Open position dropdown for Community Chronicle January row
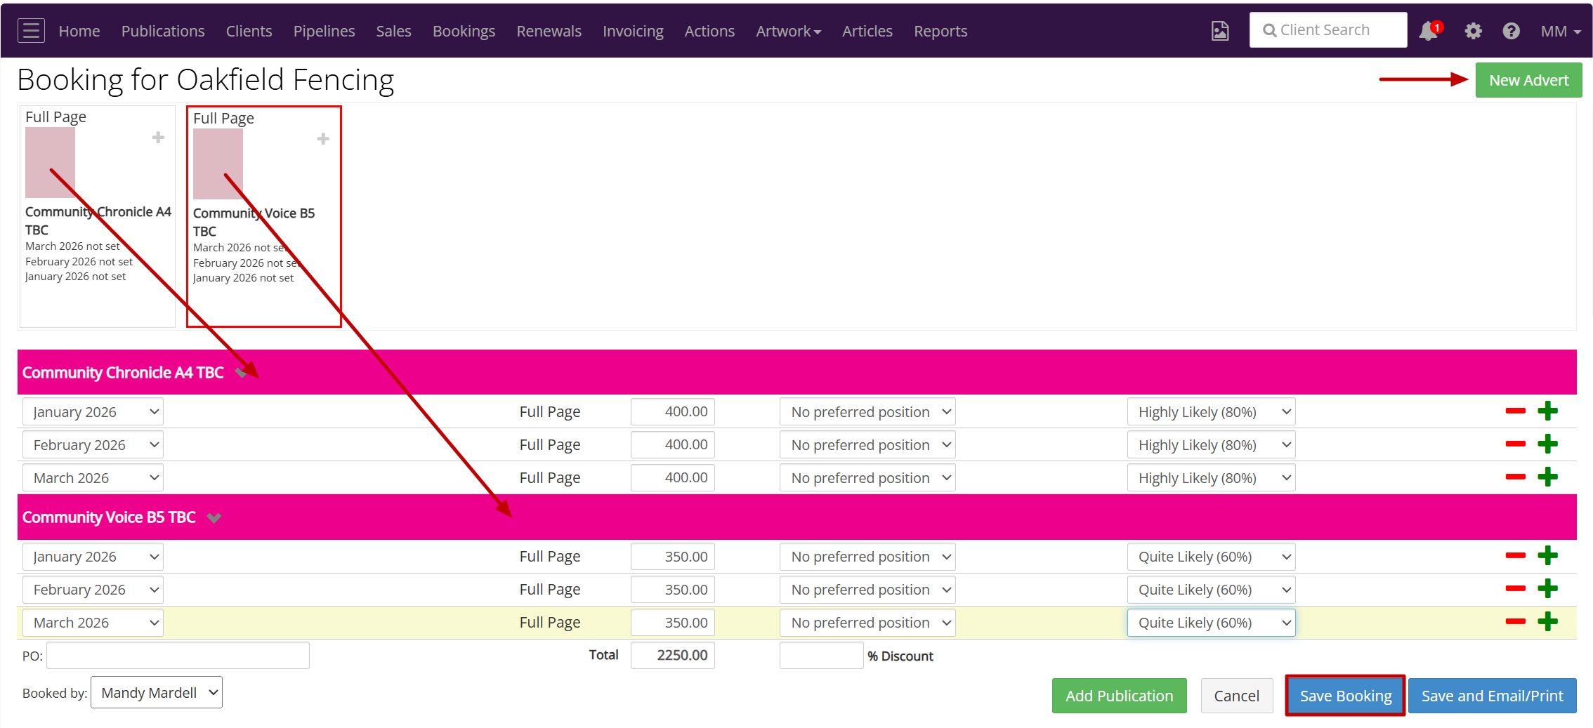This screenshot has width=1593, height=728. tap(867, 412)
